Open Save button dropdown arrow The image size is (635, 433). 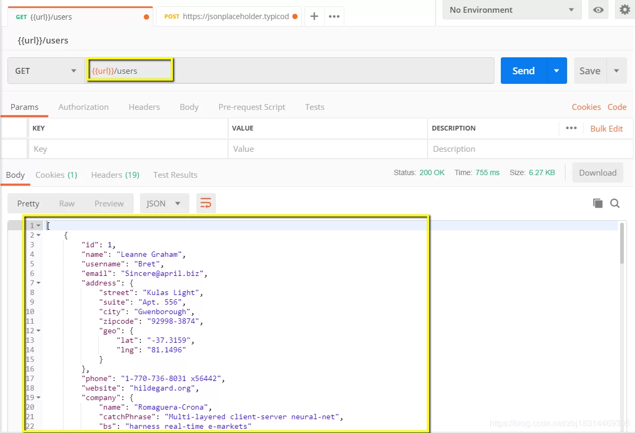[616, 71]
